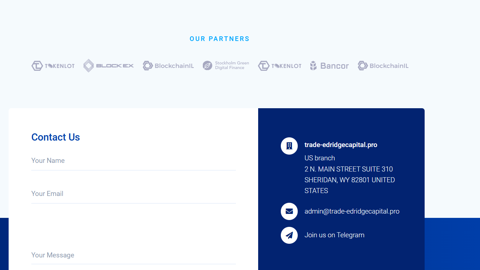
Task: Click the Telegram paper plane icon
Action: 289,235
